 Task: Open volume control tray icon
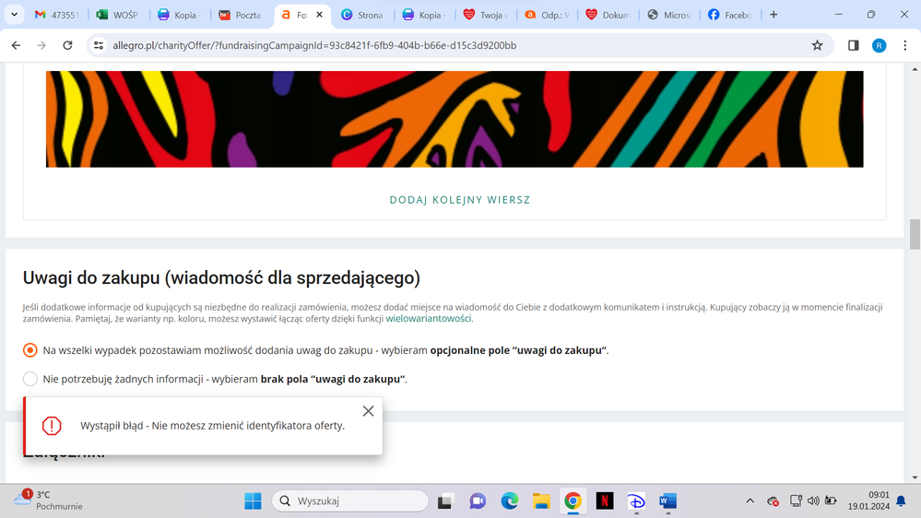click(x=813, y=501)
